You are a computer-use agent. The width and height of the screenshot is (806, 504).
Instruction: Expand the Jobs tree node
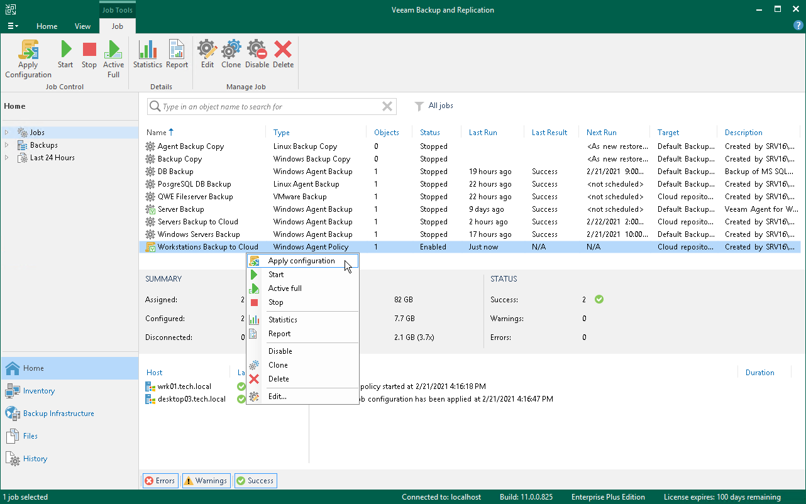tap(7, 133)
